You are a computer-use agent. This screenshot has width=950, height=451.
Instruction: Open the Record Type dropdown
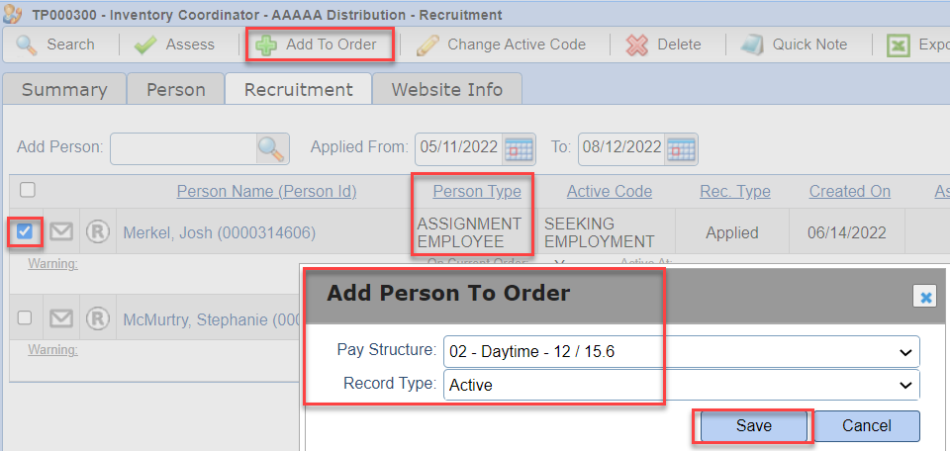pyautogui.click(x=682, y=385)
